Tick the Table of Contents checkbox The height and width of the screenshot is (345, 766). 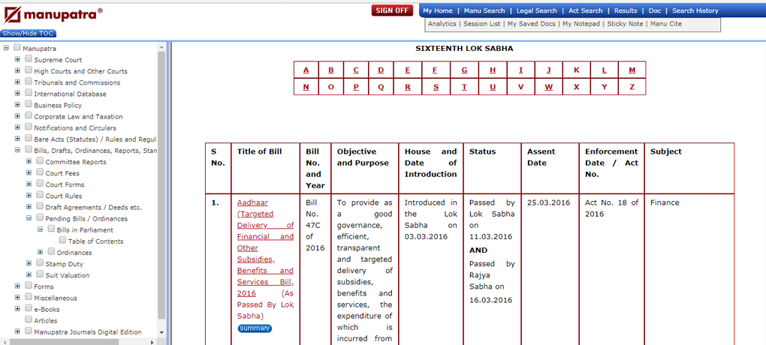[x=62, y=240]
